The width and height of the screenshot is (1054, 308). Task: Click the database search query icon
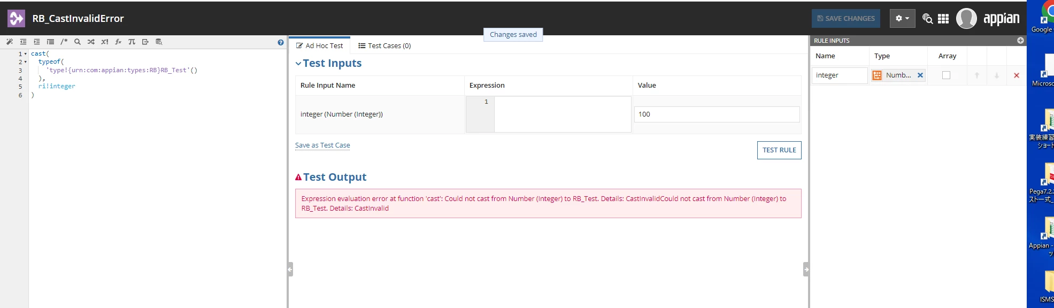point(159,42)
